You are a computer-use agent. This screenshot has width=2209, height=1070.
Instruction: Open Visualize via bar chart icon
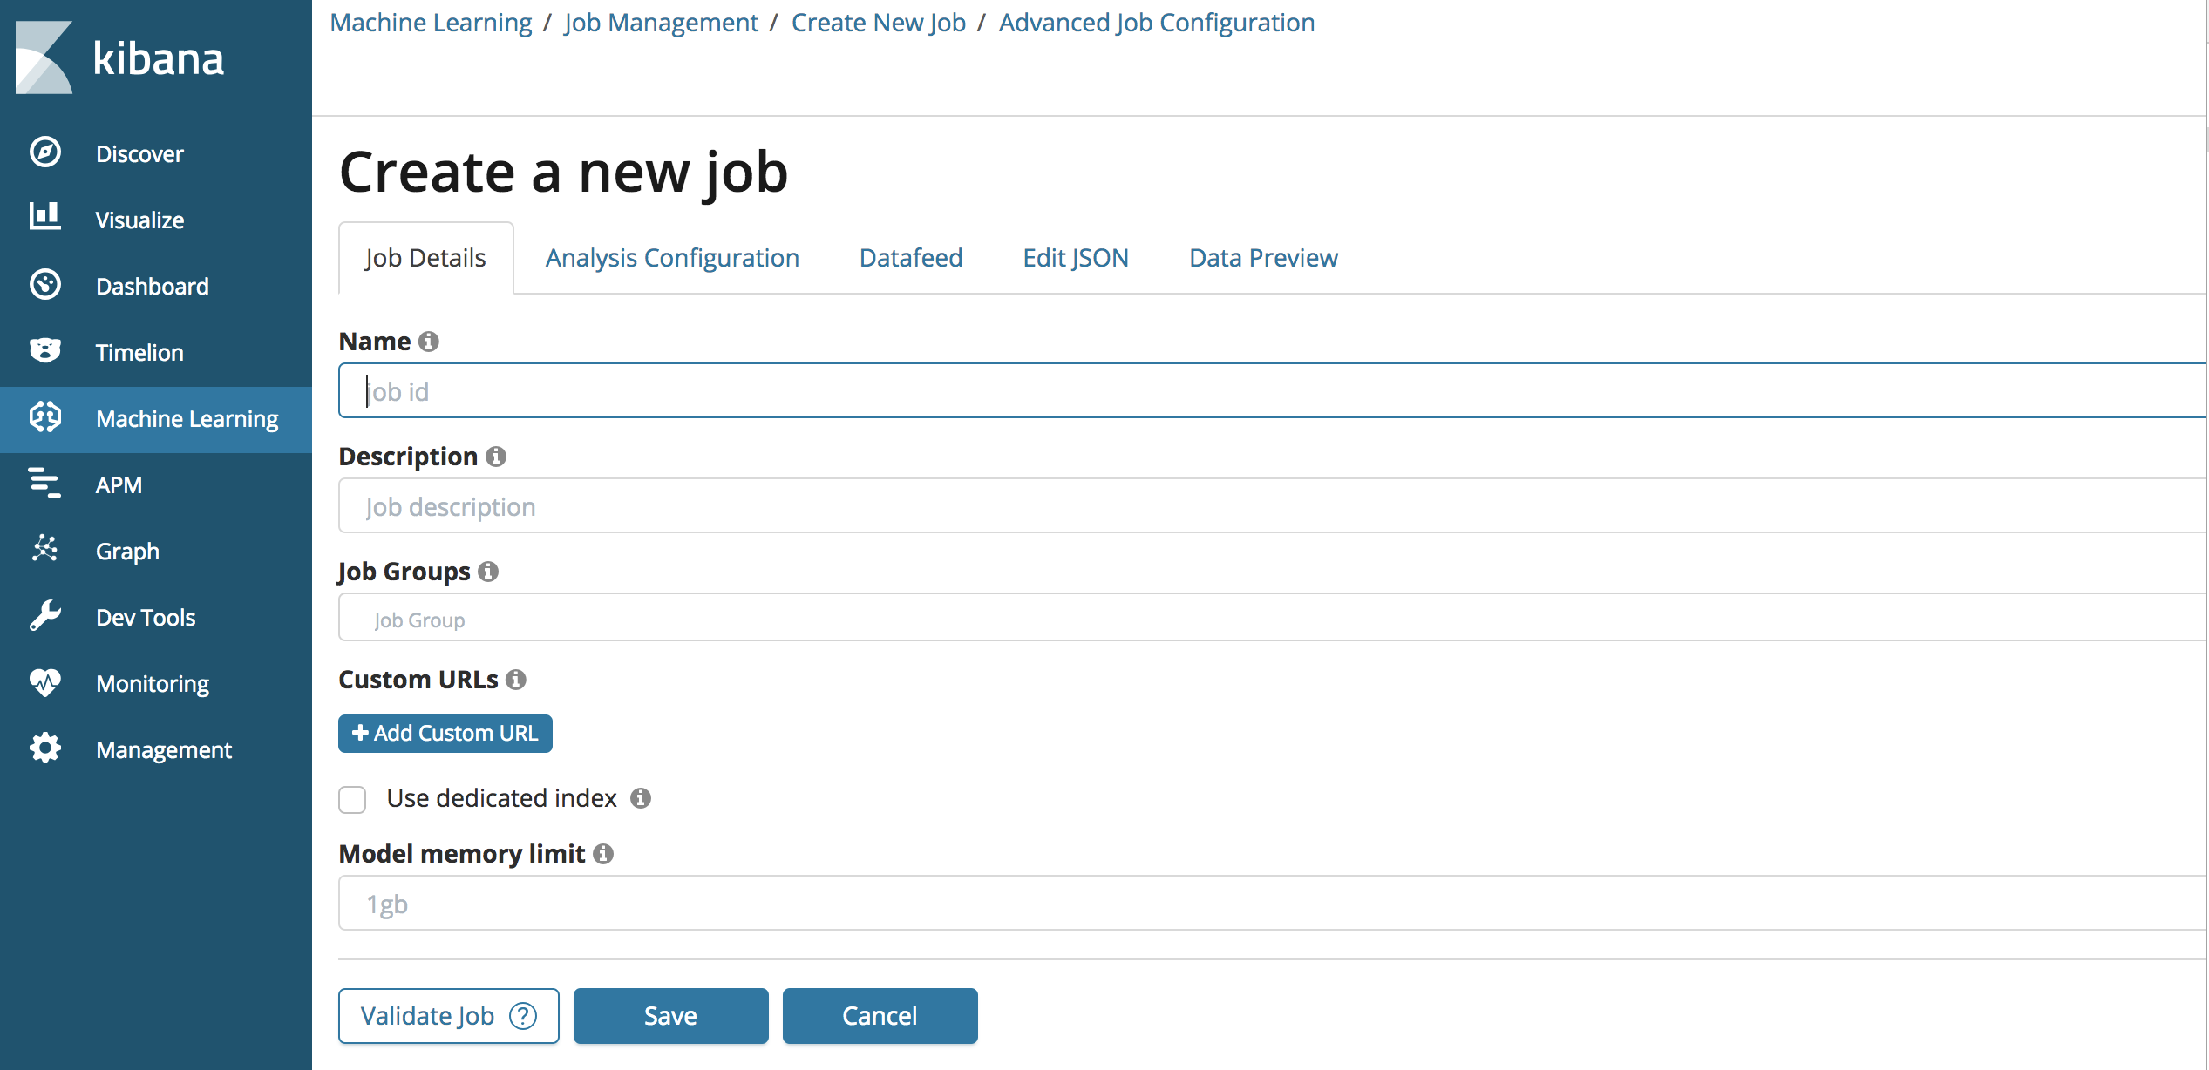coord(44,217)
